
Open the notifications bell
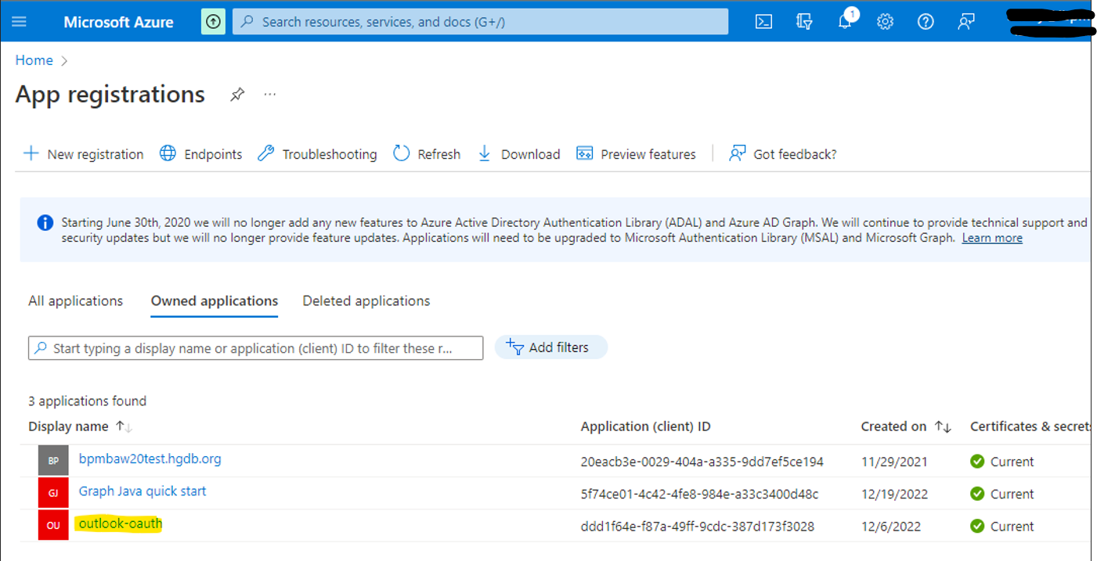845,22
